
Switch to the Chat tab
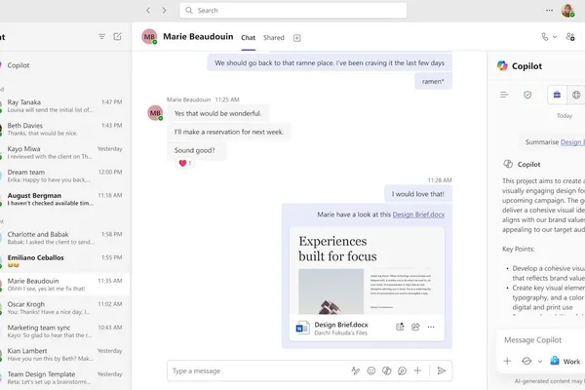pos(248,38)
